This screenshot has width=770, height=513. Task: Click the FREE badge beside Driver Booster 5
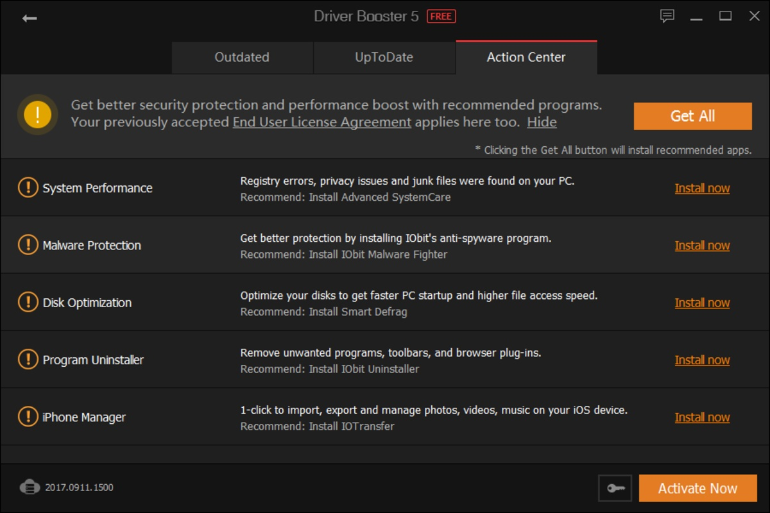point(441,16)
